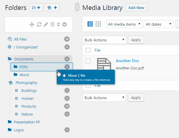Toggle the header File select-all checkbox
This screenshot has height=138, width=179.
(x=88, y=50)
